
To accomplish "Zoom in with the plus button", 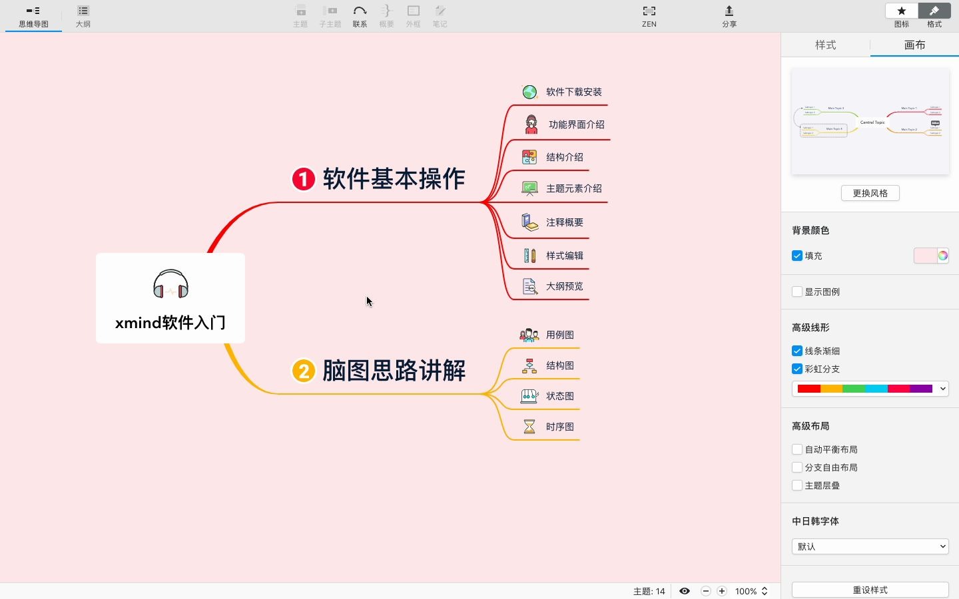I will click(x=722, y=591).
